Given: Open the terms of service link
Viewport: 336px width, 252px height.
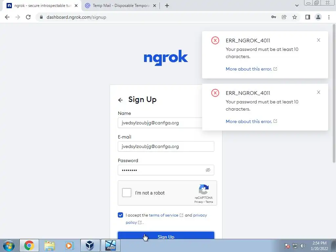Looking at the screenshot, I should pyautogui.click(x=163, y=215).
